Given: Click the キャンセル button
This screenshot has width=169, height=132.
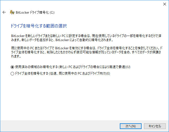Looking at the screenshot, I should [x=155, y=126].
